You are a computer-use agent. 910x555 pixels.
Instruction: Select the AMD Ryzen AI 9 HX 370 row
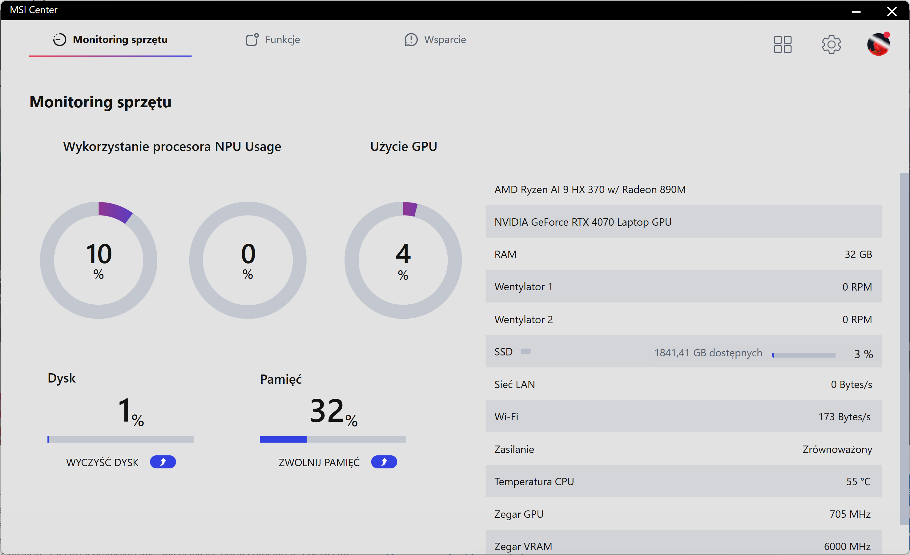tap(684, 189)
